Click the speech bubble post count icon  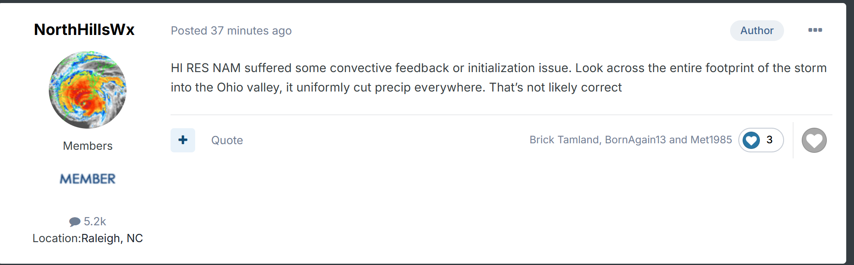(x=75, y=222)
